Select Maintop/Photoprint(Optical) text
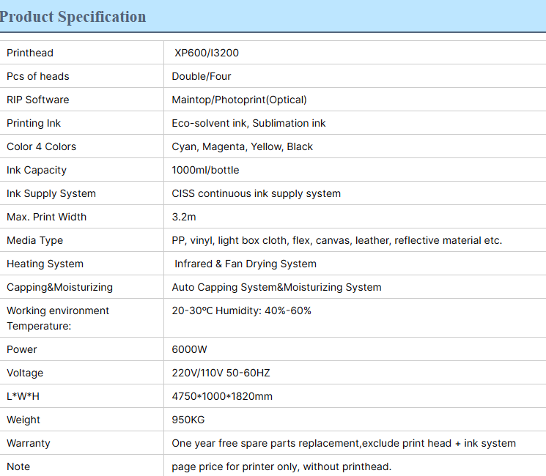The width and height of the screenshot is (546, 476). pyautogui.click(x=239, y=100)
